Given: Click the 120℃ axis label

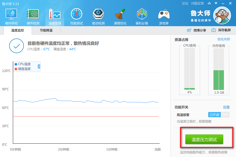Looking at the screenshot, I should pyautogui.click(x=6, y=71).
